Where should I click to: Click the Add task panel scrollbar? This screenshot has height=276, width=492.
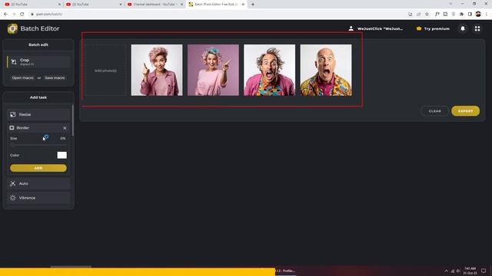(73, 120)
